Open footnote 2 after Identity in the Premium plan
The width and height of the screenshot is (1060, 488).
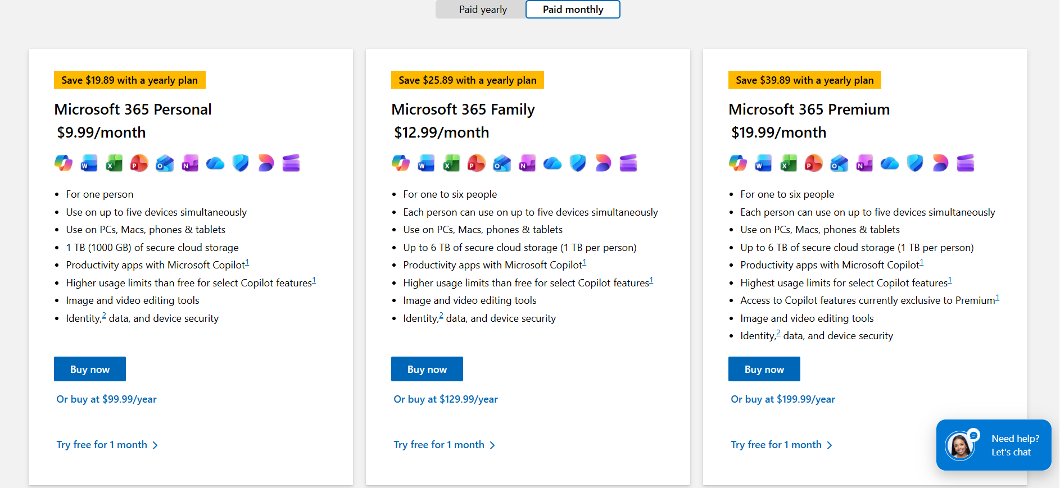pos(778,333)
